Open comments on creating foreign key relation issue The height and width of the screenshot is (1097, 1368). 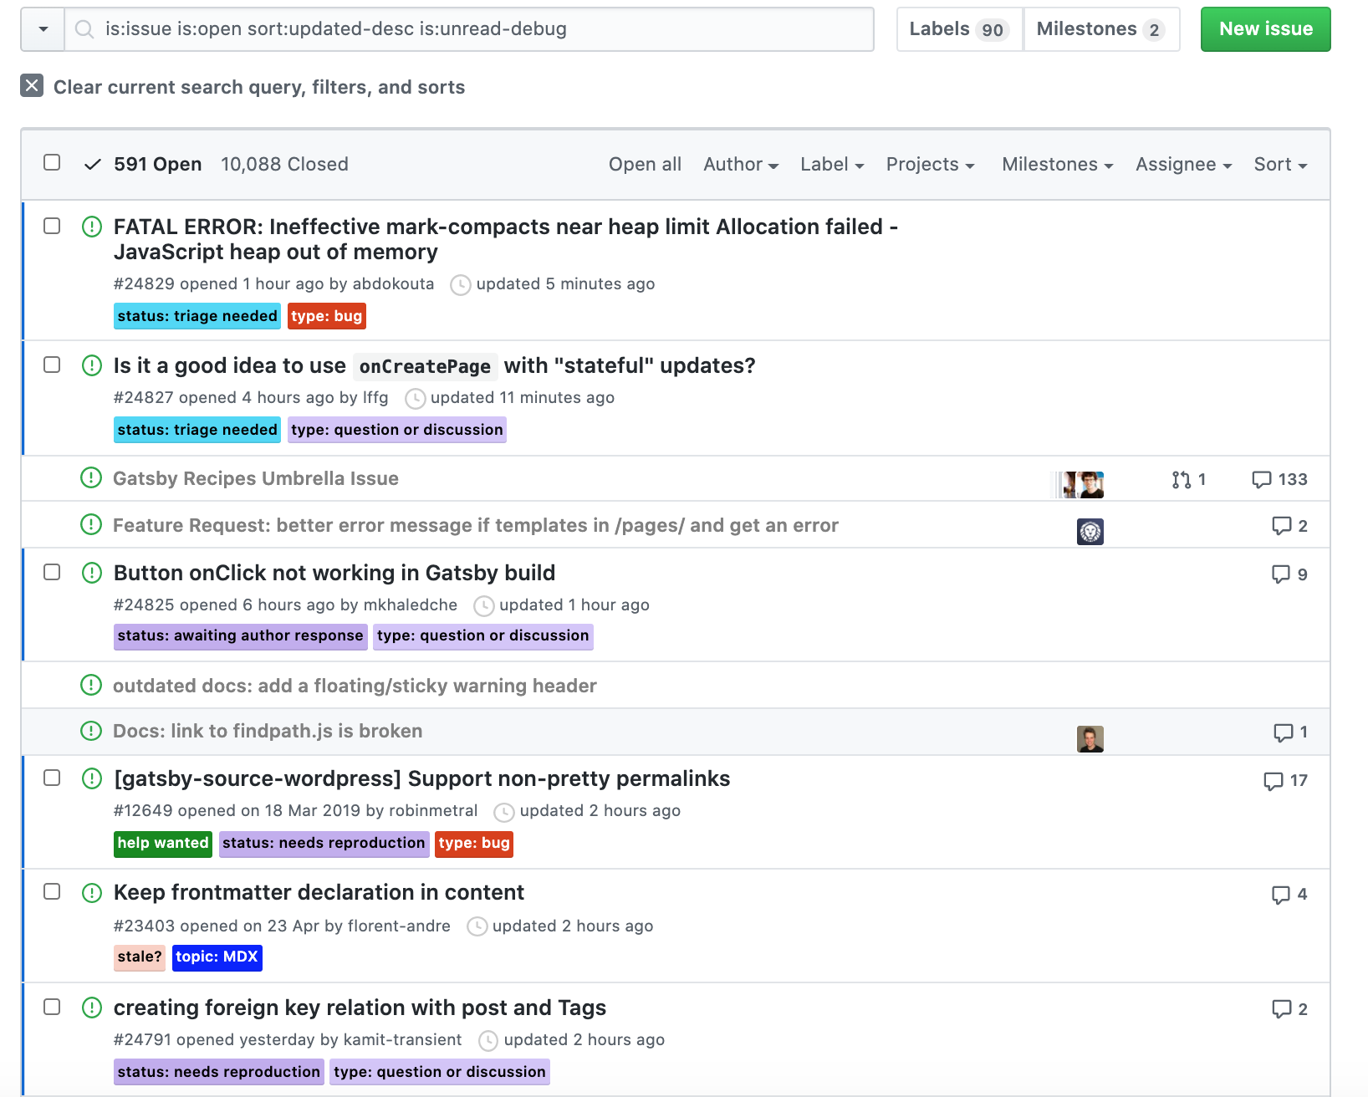point(1289,1009)
